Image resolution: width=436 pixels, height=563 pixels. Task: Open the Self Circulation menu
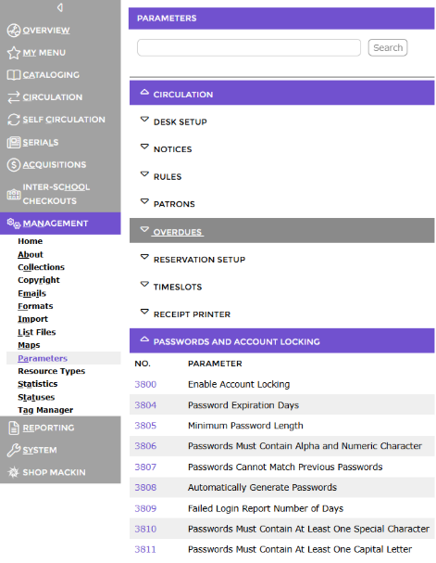click(x=64, y=120)
